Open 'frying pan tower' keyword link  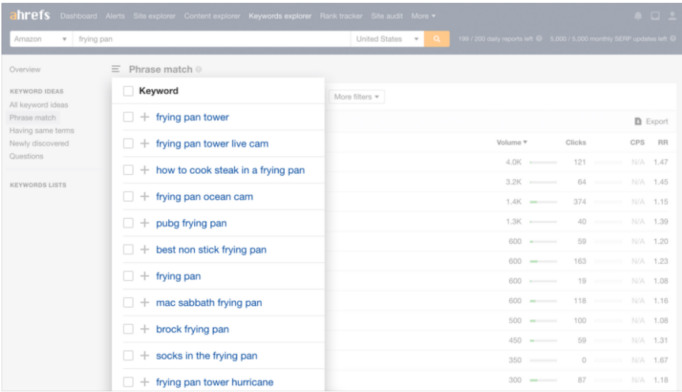coord(192,117)
